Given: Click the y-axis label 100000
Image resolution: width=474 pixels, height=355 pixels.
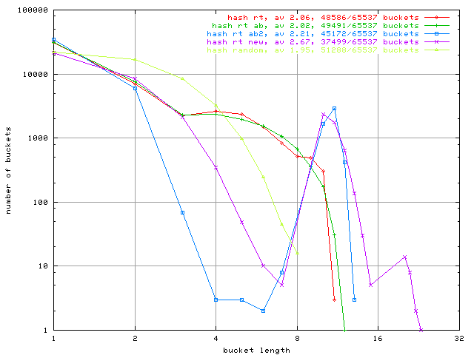Looking at the screenshot, I should tap(33, 10).
